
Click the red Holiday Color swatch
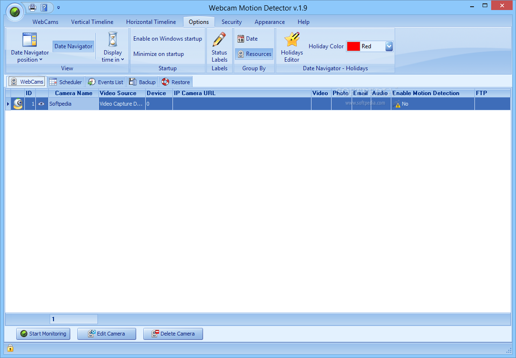354,46
